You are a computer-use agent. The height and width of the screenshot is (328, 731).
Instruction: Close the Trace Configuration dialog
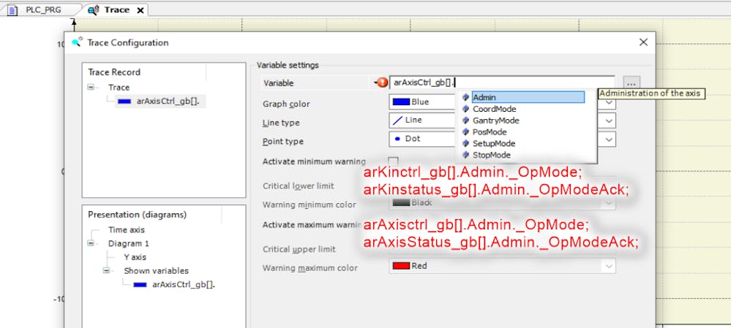click(x=643, y=42)
